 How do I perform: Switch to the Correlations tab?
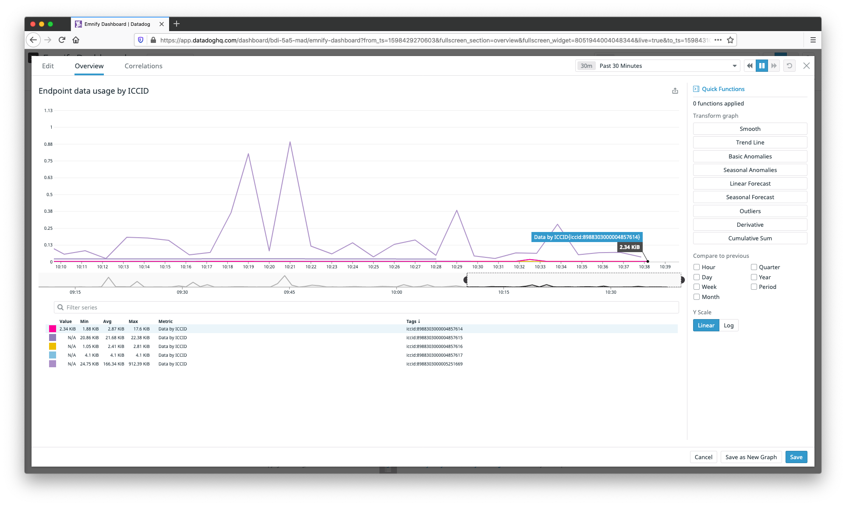(143, 66)
